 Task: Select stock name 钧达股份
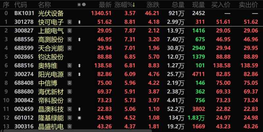[x=51, y=57]
